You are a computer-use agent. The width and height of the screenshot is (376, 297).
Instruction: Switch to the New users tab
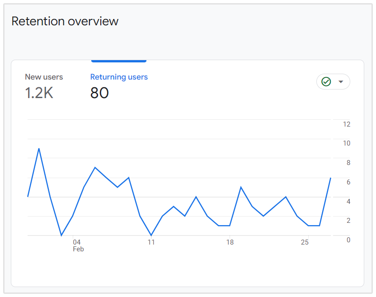pyautogui.click(x=44, y=77)
